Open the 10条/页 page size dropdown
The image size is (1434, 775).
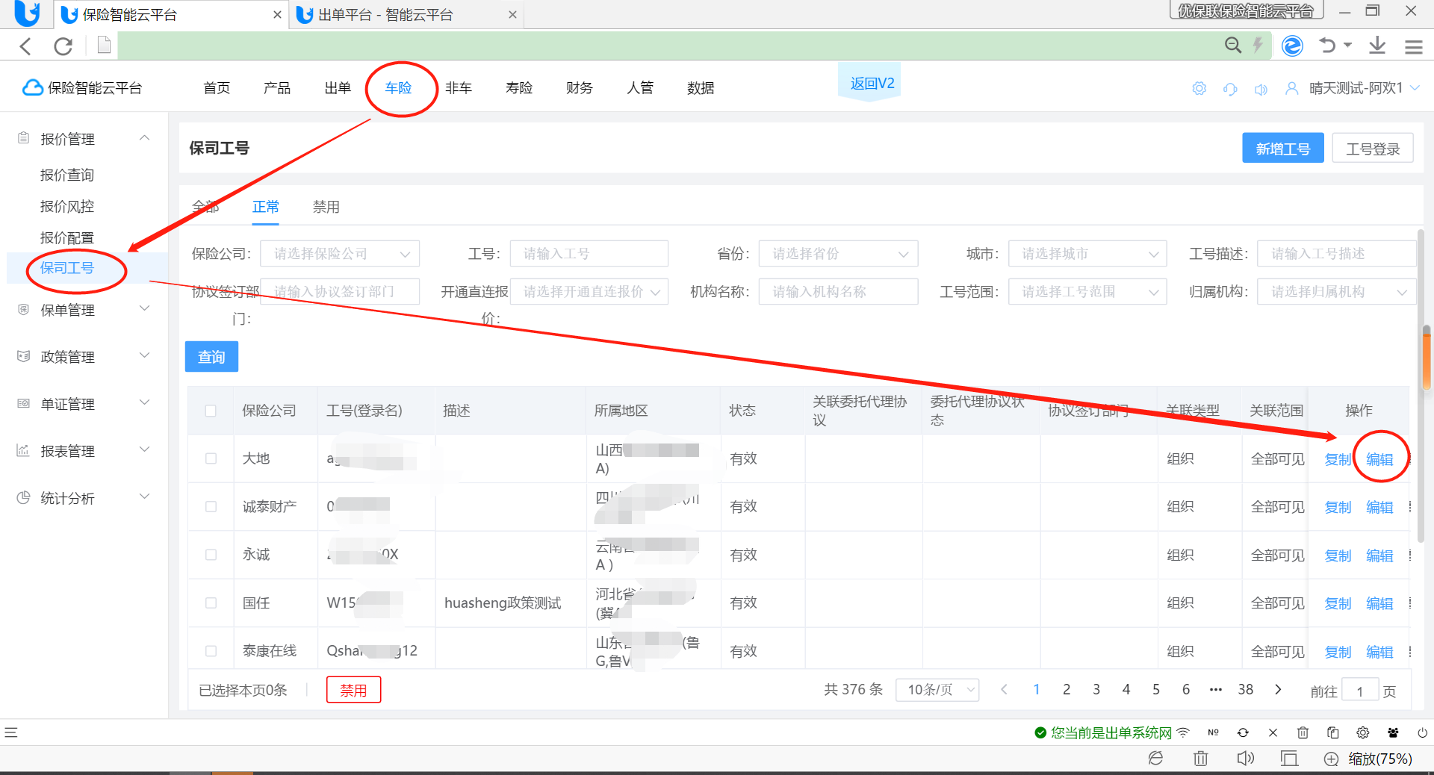[x=937, y=690]
